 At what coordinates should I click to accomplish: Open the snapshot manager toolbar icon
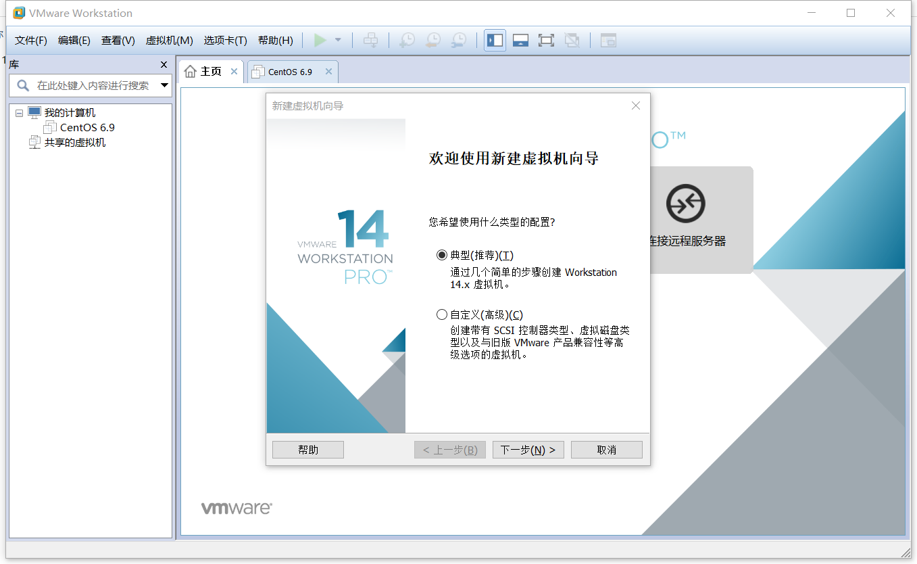(x=458, y=41)
